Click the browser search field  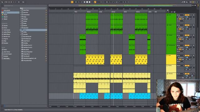pyautogui.click(x=25, y=6)
